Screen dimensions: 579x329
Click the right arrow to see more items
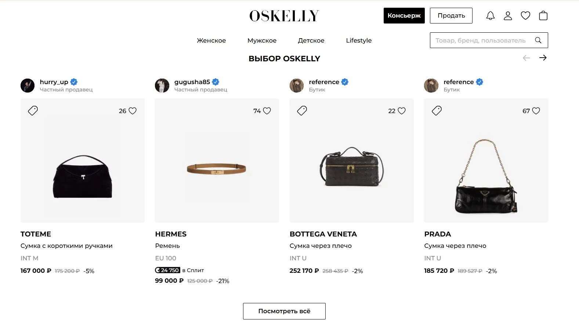[x=543, y=58]
